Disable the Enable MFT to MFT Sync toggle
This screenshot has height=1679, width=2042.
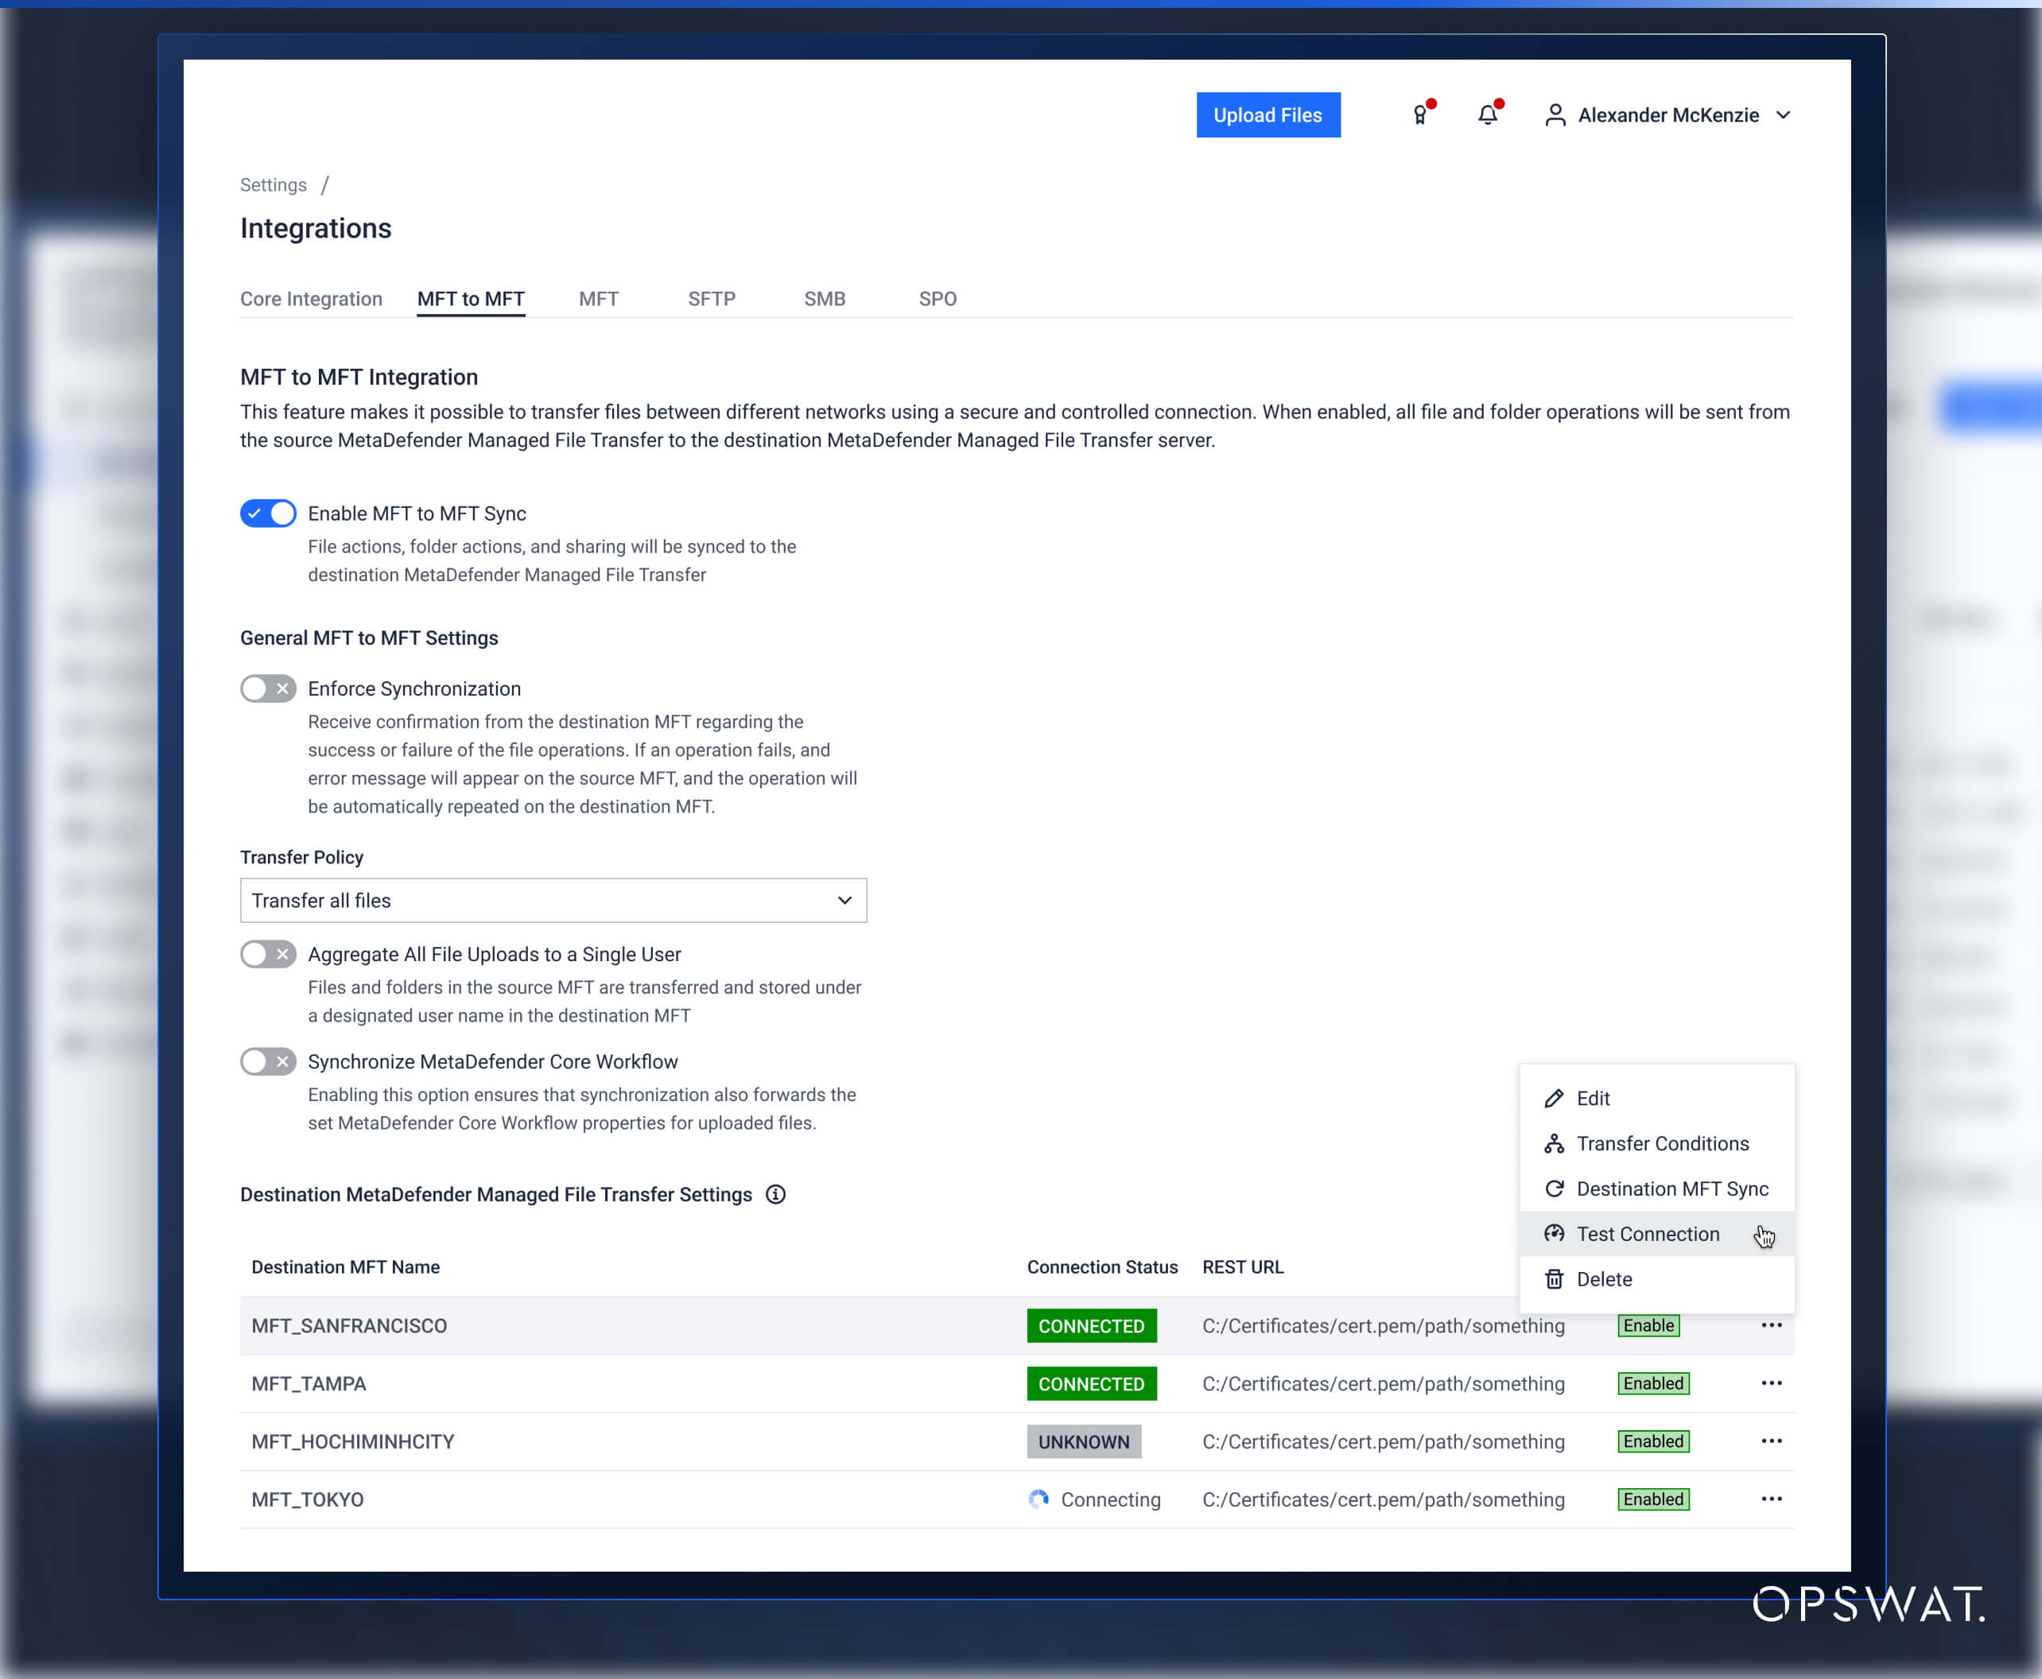coord(268,514)
